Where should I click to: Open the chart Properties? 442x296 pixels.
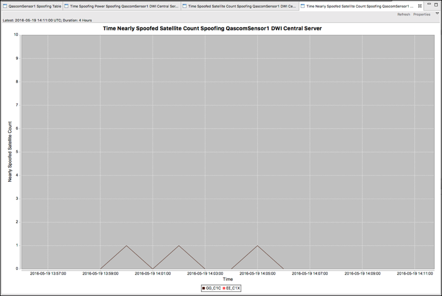pos(421,14)
